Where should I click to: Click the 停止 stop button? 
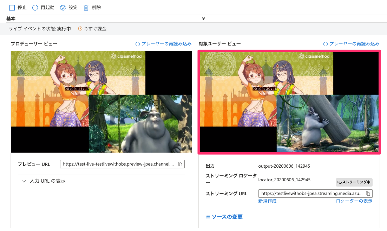pos(18,8)
